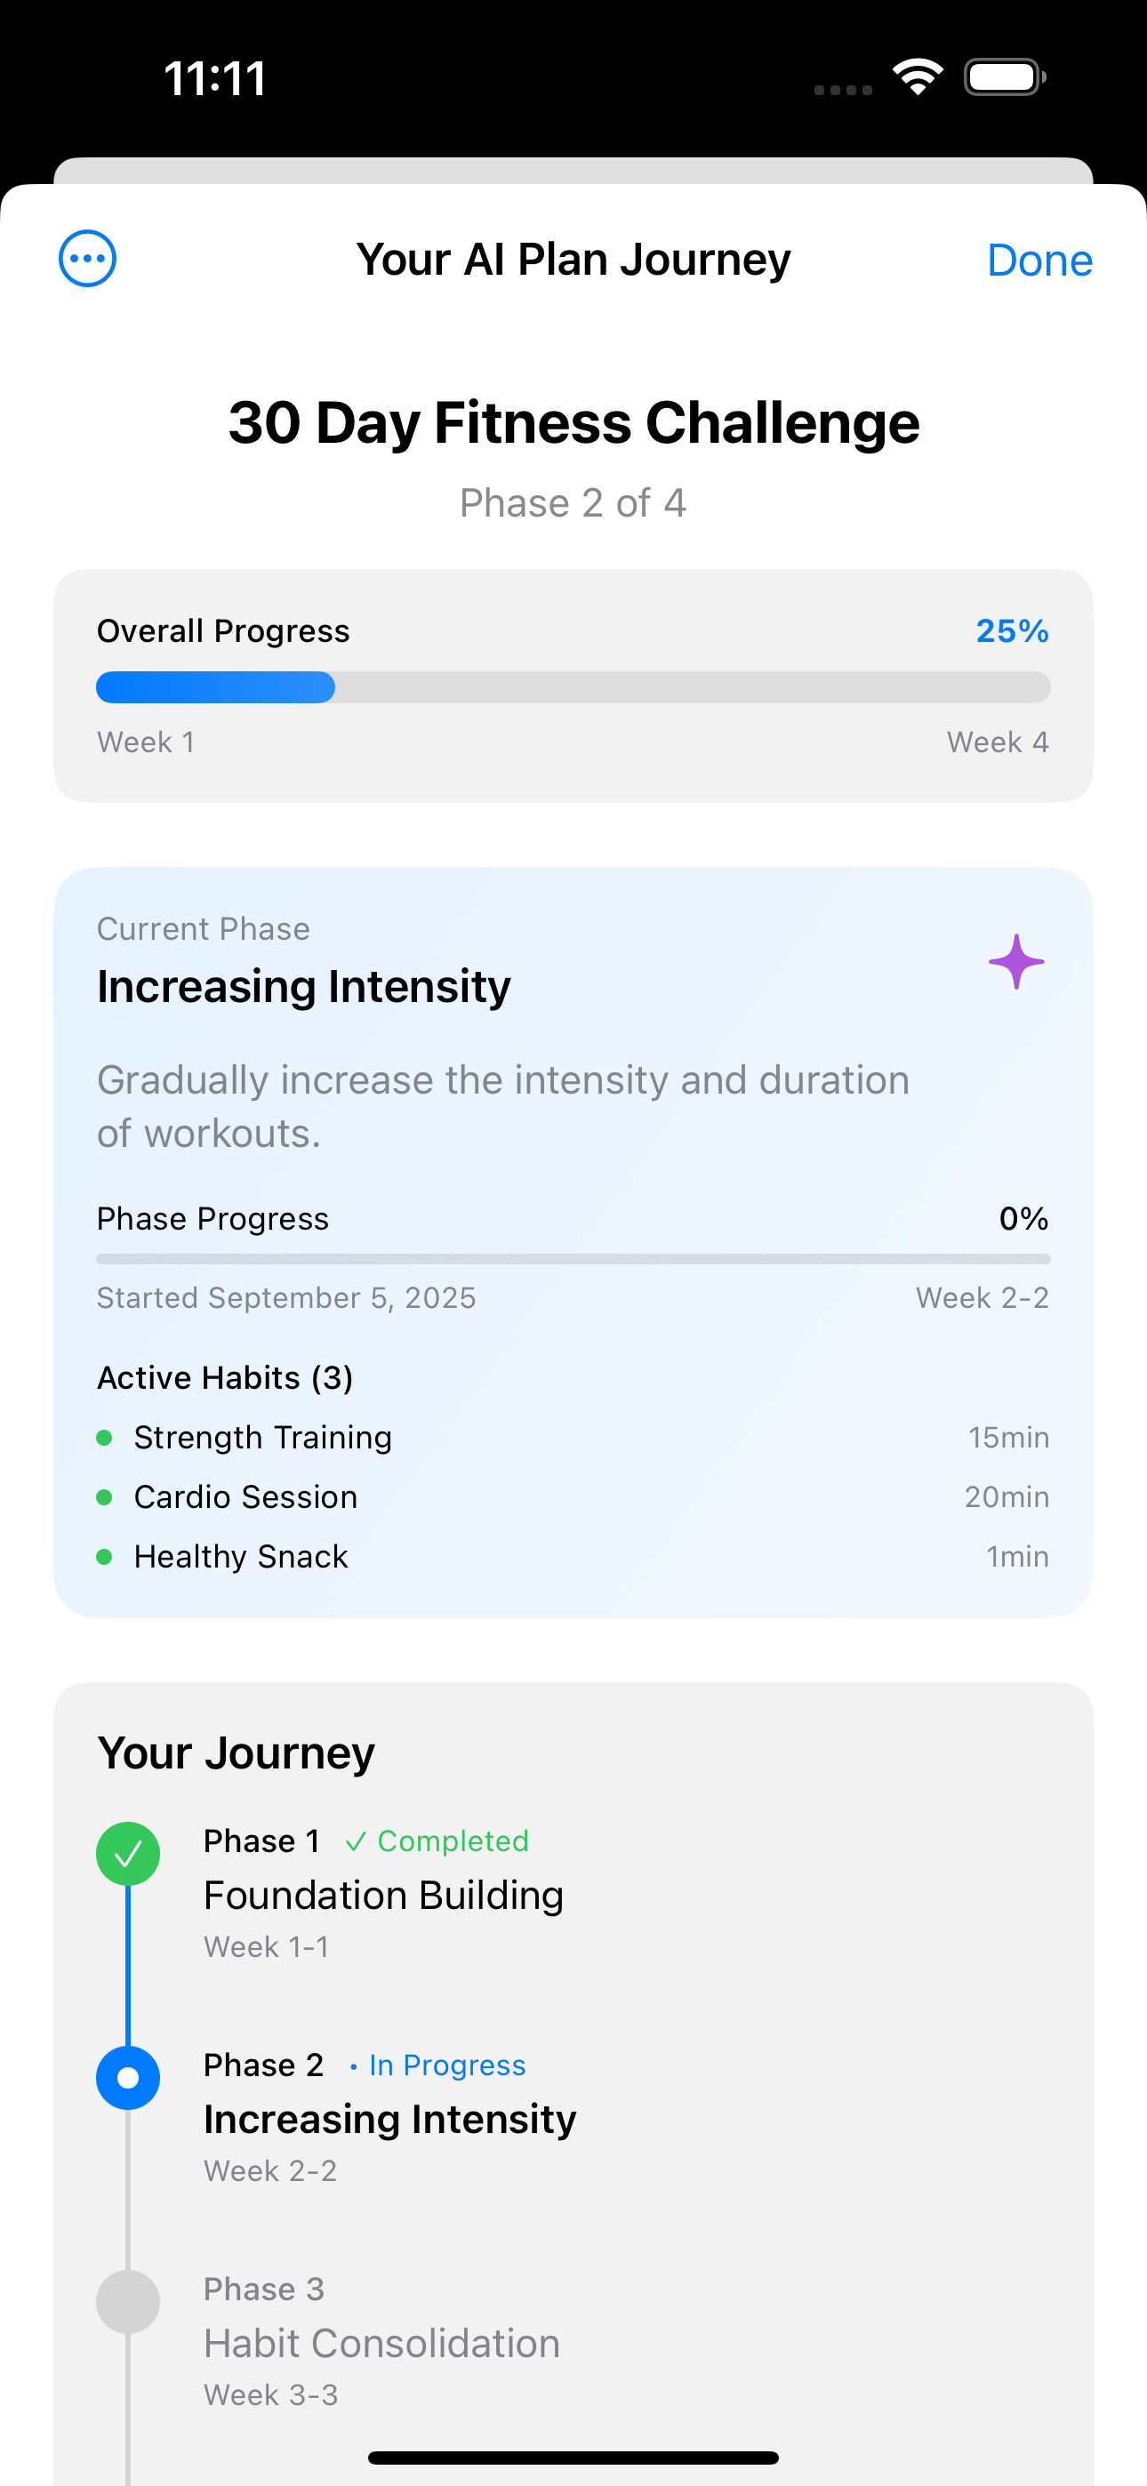Image resolution: width=1147 pixels, height=2486 pixels.
Task: Select the Strength Training habit
Action: (x=262, y=1437)
